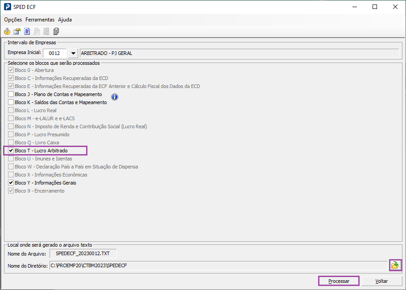Open the Opções menu
The height and width of the screenshot is (290, 406).
point(13,20)
